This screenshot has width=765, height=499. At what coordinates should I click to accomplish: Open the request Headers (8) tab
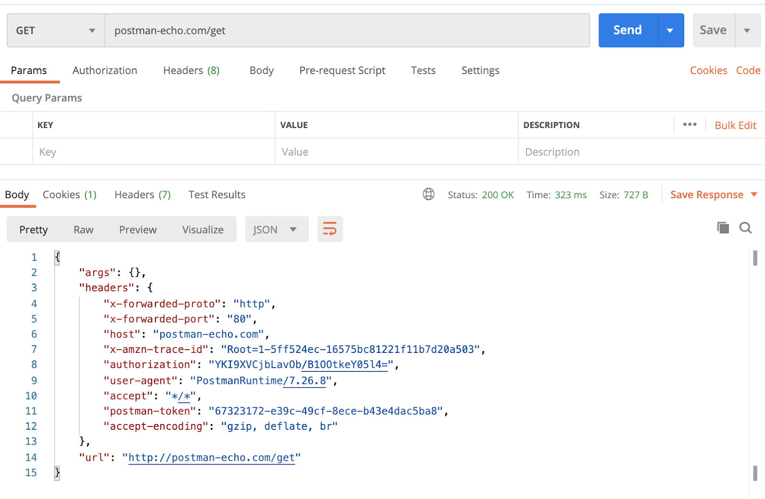click(191, 71)
